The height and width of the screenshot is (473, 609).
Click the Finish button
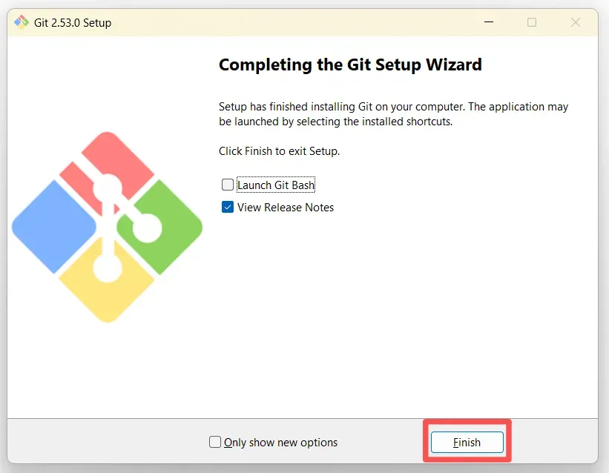(x=467, y=442)
